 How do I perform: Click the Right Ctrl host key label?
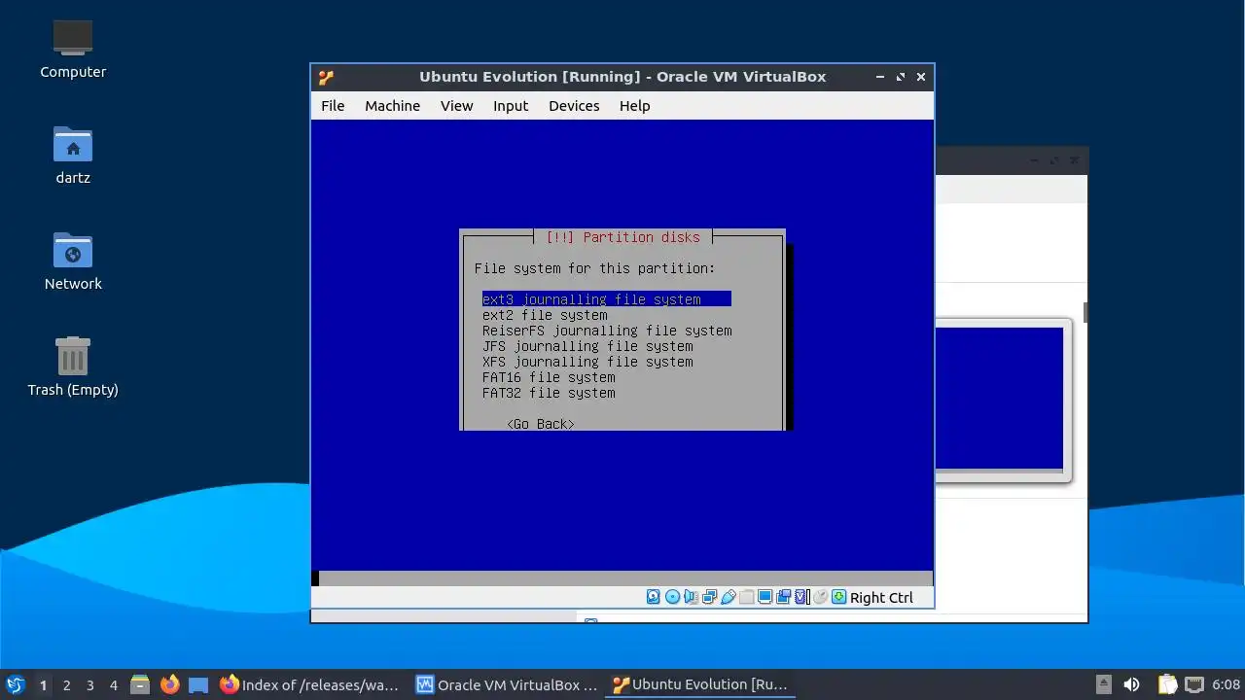tap(881, 598)
